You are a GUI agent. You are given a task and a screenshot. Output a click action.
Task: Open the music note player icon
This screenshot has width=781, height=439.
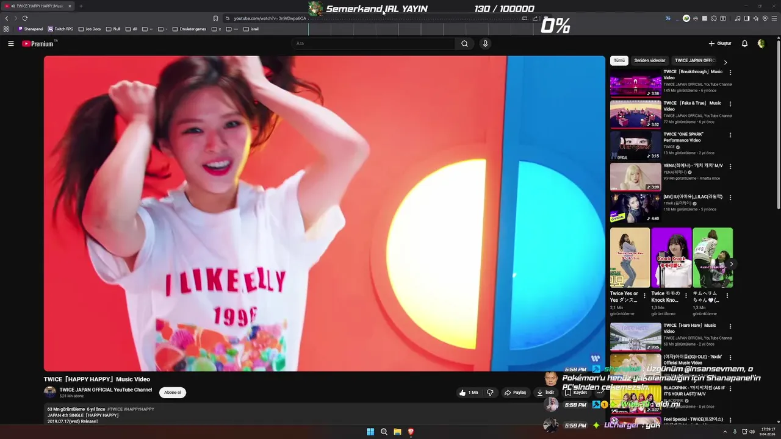(738, 18)
